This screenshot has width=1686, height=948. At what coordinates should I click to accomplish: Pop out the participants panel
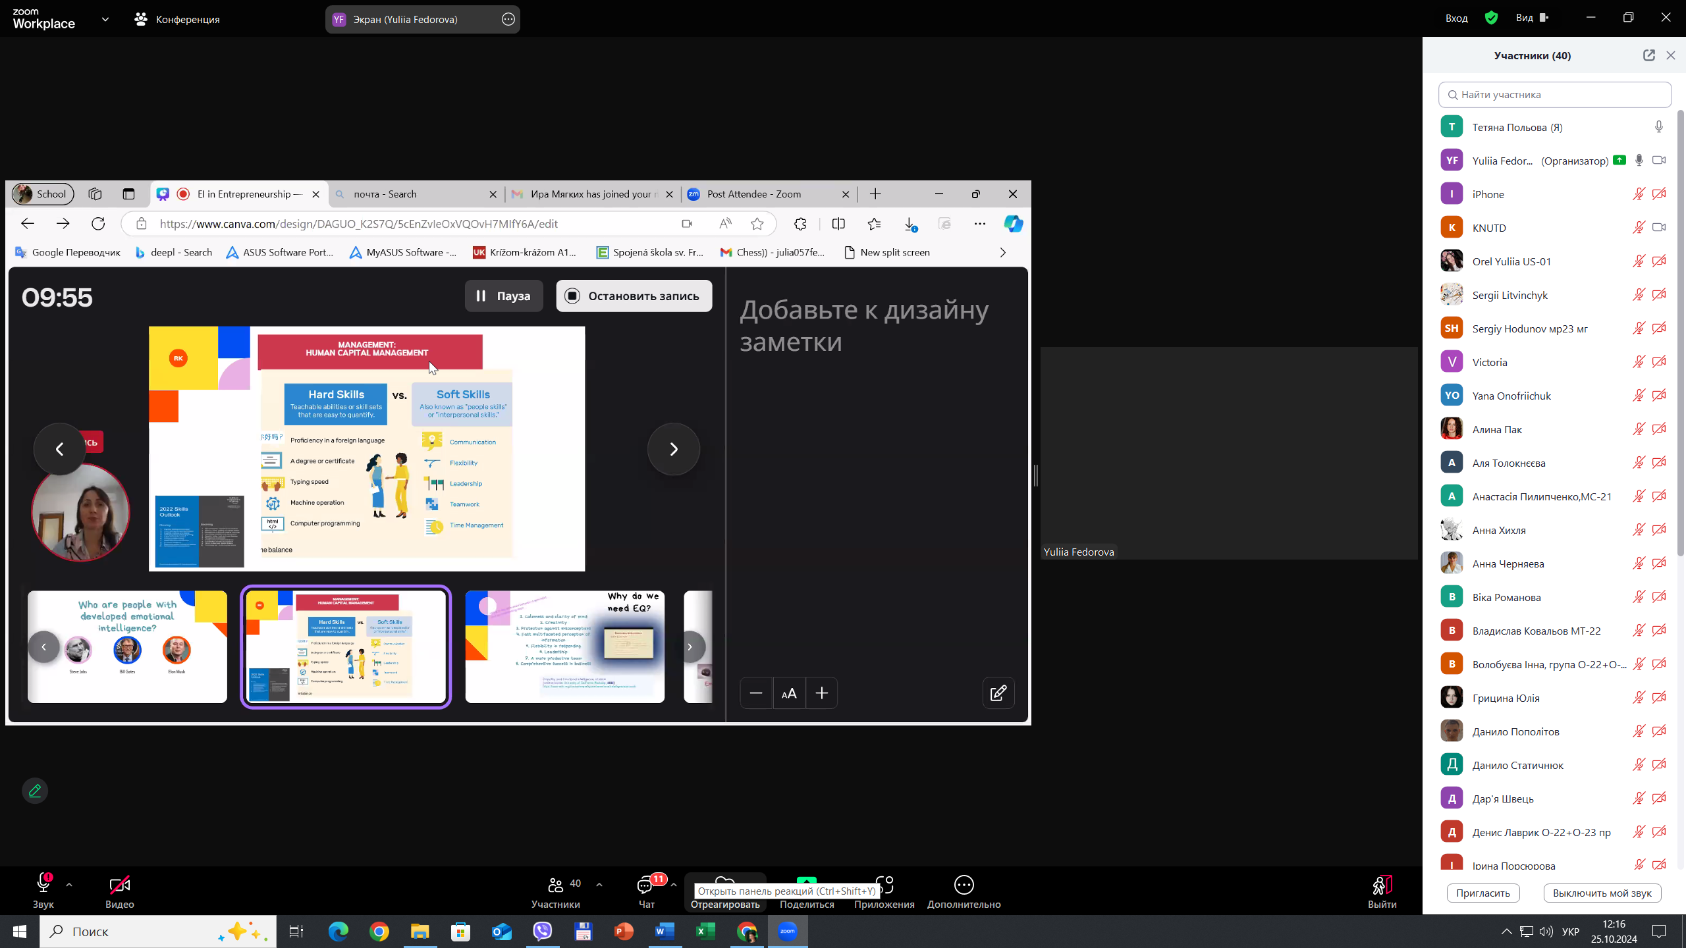click(x=1648, y=55)
